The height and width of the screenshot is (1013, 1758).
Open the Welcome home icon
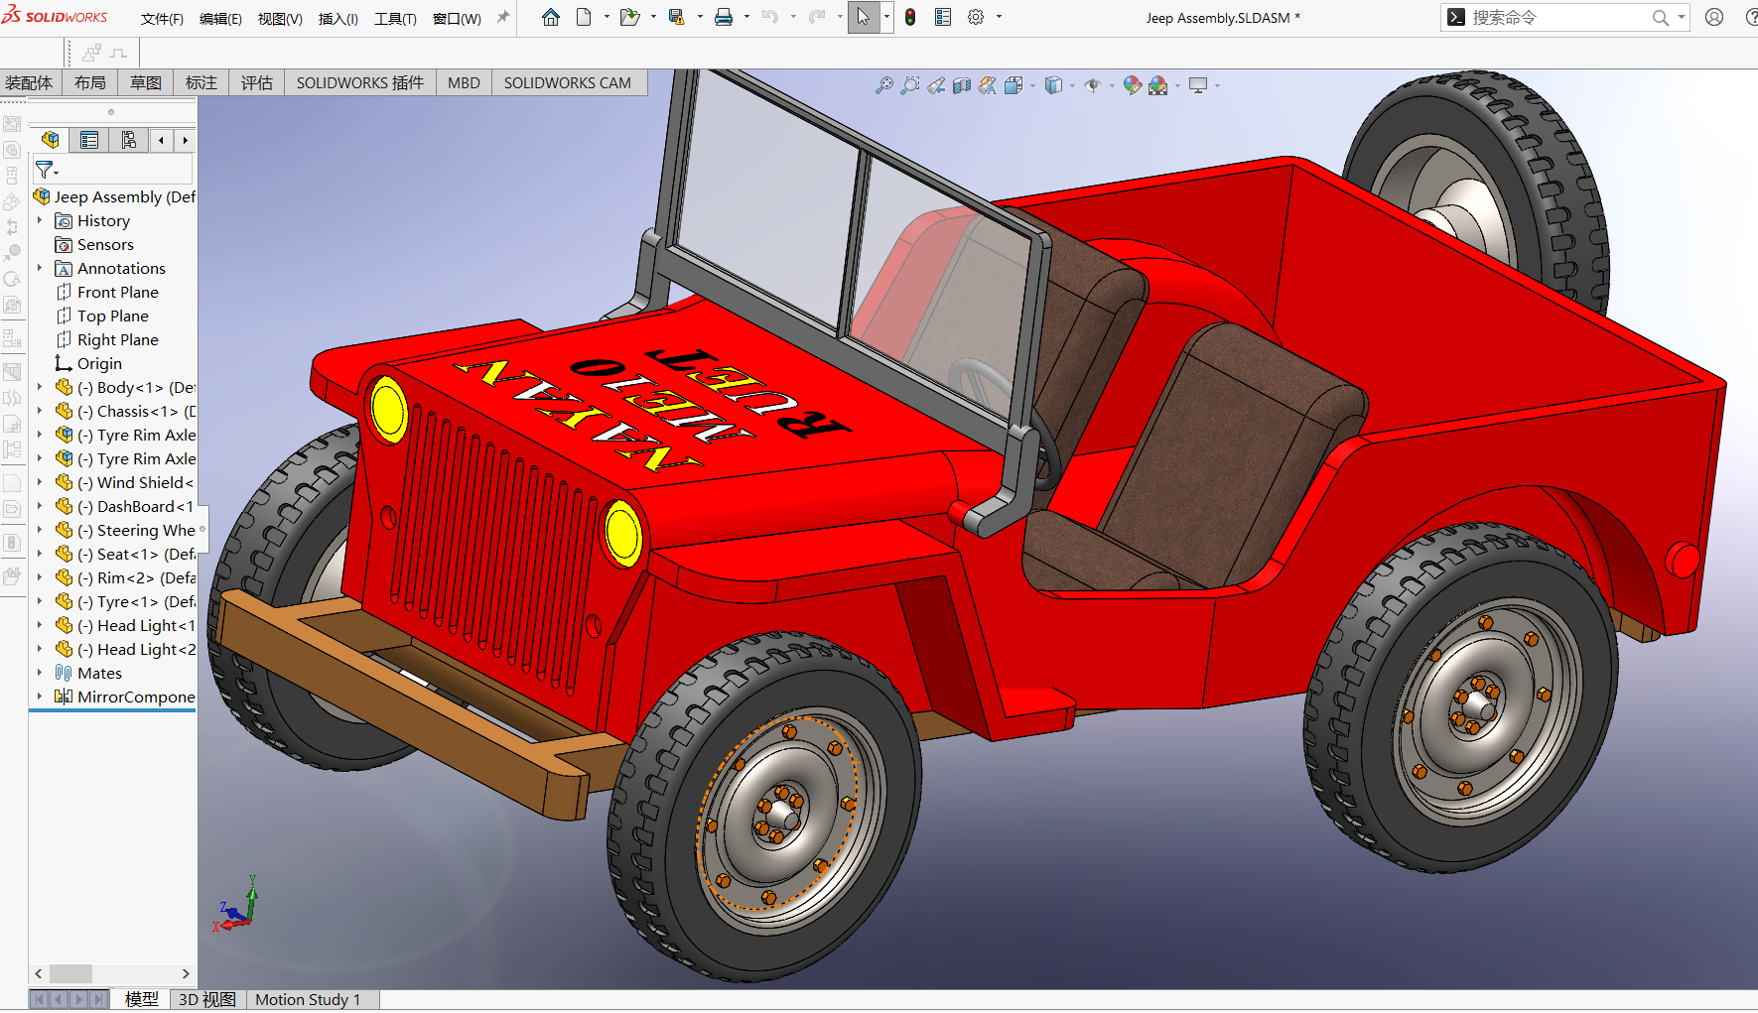pos(551,17)
